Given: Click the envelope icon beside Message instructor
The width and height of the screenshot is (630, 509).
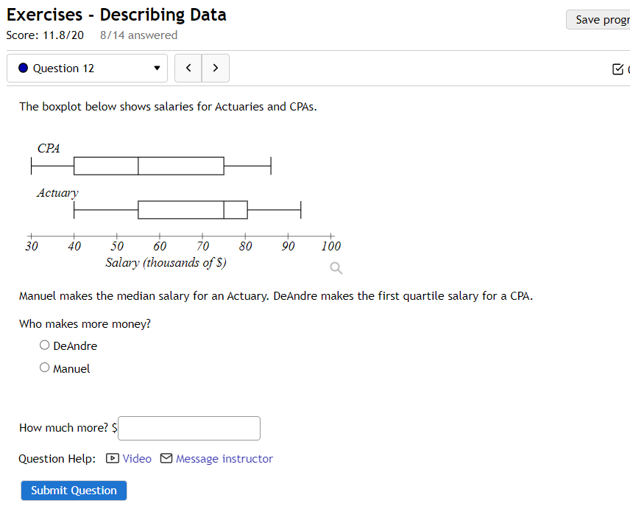Looking at the screenshot, I should coord(166,458).
